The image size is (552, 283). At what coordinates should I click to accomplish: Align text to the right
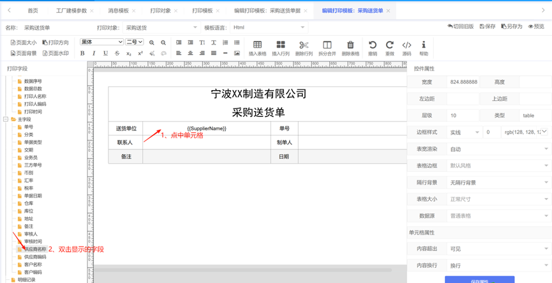(202, 53)
